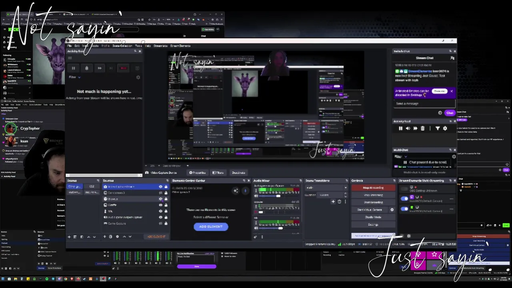
Task: Open scene filters icon in Scenes toolbar
Action: coord(82,237)
